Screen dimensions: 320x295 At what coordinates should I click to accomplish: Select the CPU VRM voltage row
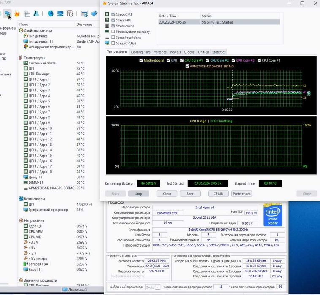pos(59,231)
